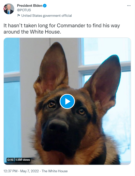Click the United States government official label

pyautogui.click(x=47, y=16)
